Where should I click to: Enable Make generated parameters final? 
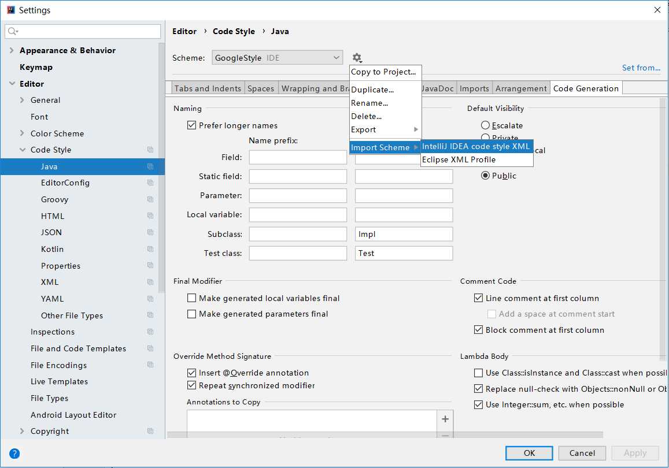coord(191,314)
